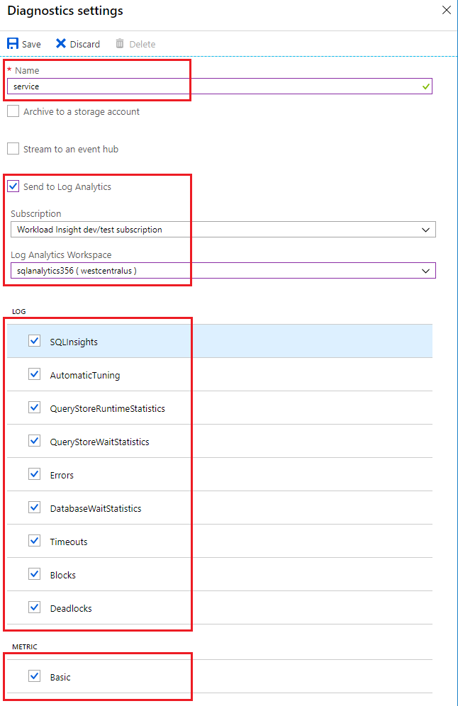The image size is (458, 706).
Task: Click the Discard X icon
Action: coord(60,44)
